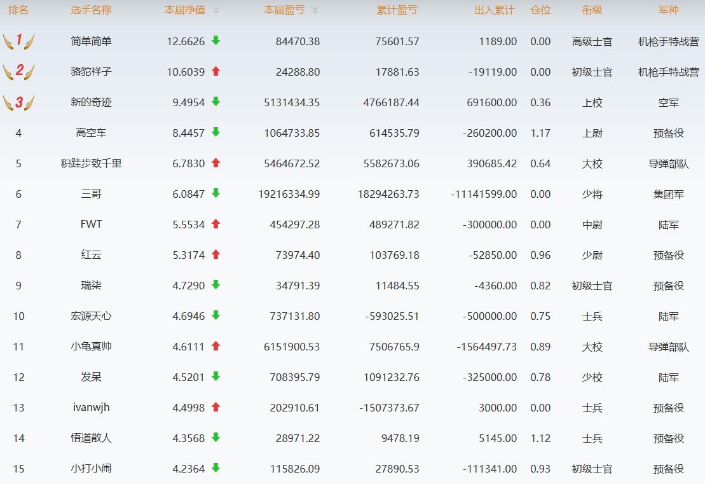
Task: Click the rank 2 winged medal icon
Action: click(x=18, y=71)
